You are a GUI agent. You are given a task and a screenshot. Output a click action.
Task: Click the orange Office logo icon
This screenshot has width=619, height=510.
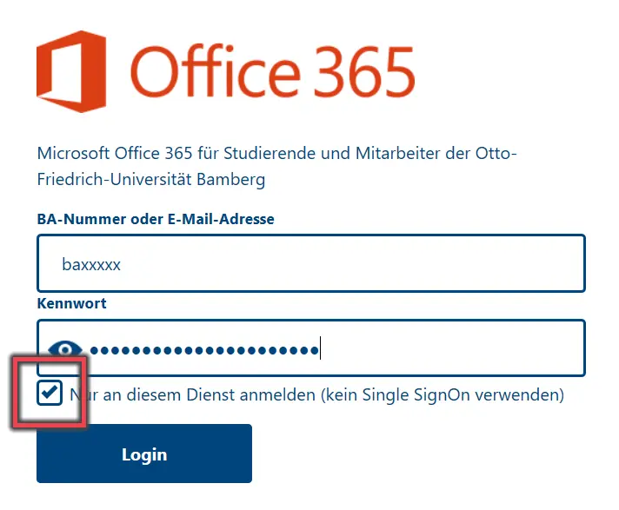coord(71,71)
